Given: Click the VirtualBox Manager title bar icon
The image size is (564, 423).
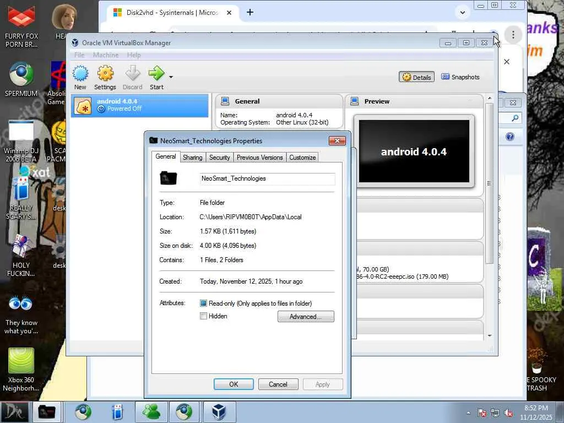Looking at the screenshot, I should click(x=75, y=43).
